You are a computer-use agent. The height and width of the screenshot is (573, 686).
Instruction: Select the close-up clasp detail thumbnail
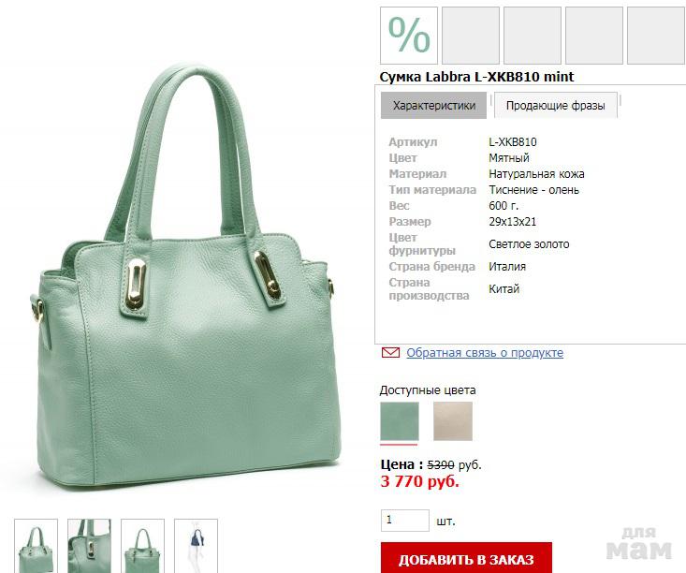point(89,546)
